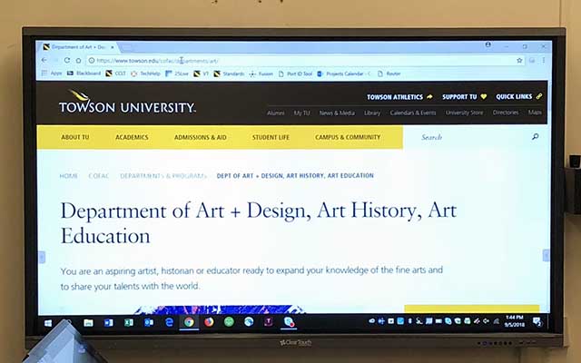581x363 pixels.
Task: Click the site info icon in address bar
Action: click(91, 61)
